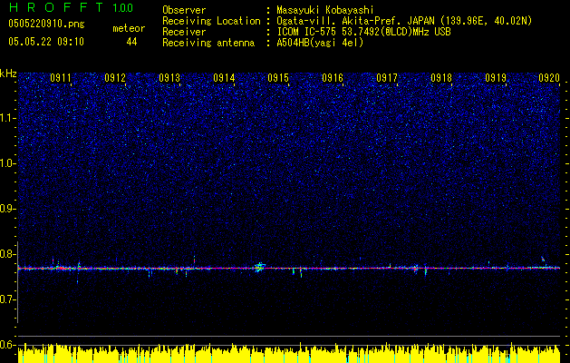Click the meteor echo spike near 0920
Image resolution: width=570 pixels, height=363 pixels.
[544, 260]
